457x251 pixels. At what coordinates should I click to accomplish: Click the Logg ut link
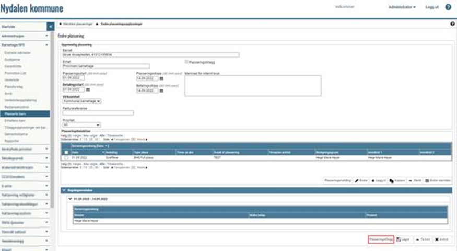tap(432, 7)
